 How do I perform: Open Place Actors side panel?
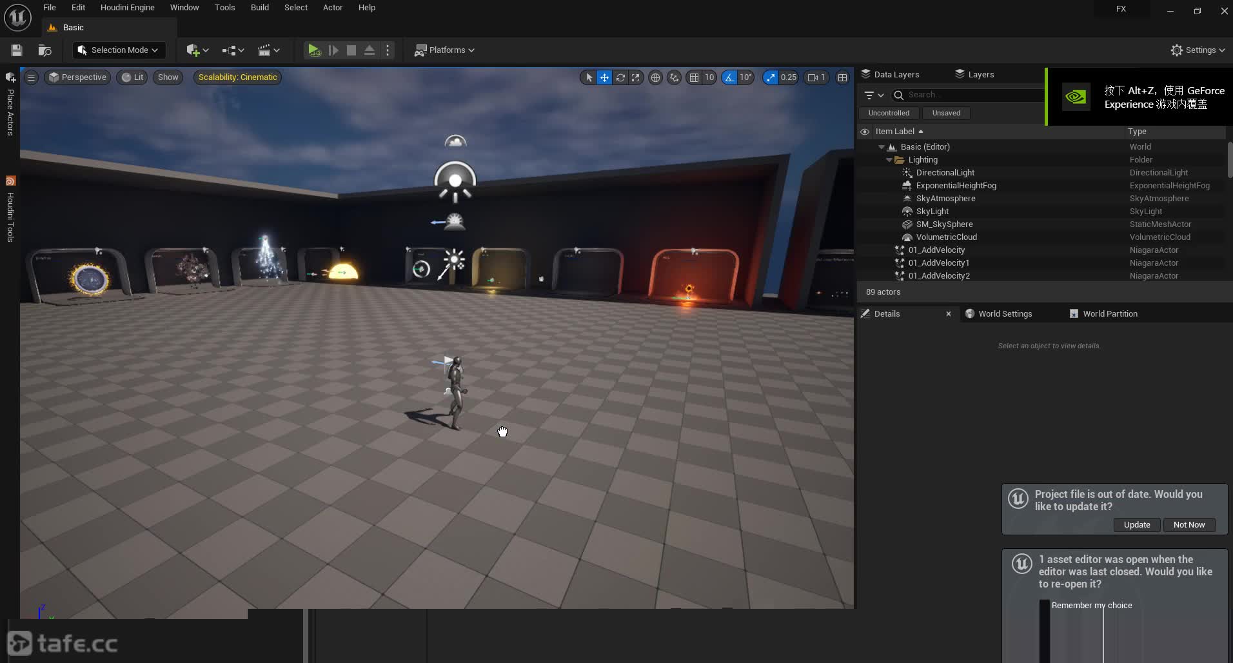click(x=10, y=104)
